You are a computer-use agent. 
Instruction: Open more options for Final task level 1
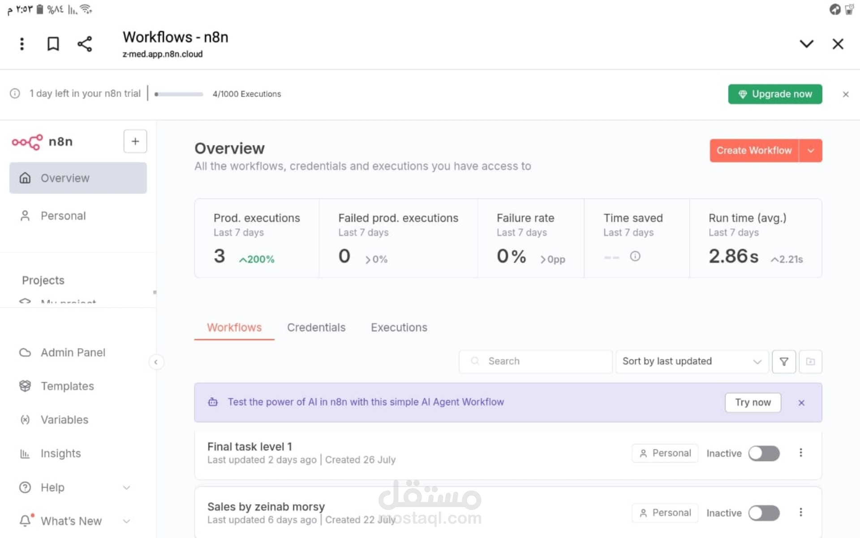801,453
